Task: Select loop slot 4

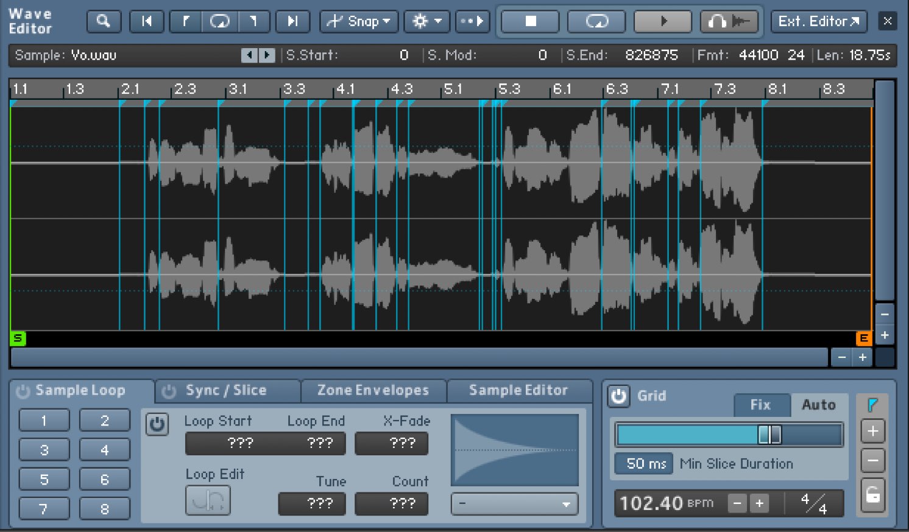Action: [x=105, y=450]
